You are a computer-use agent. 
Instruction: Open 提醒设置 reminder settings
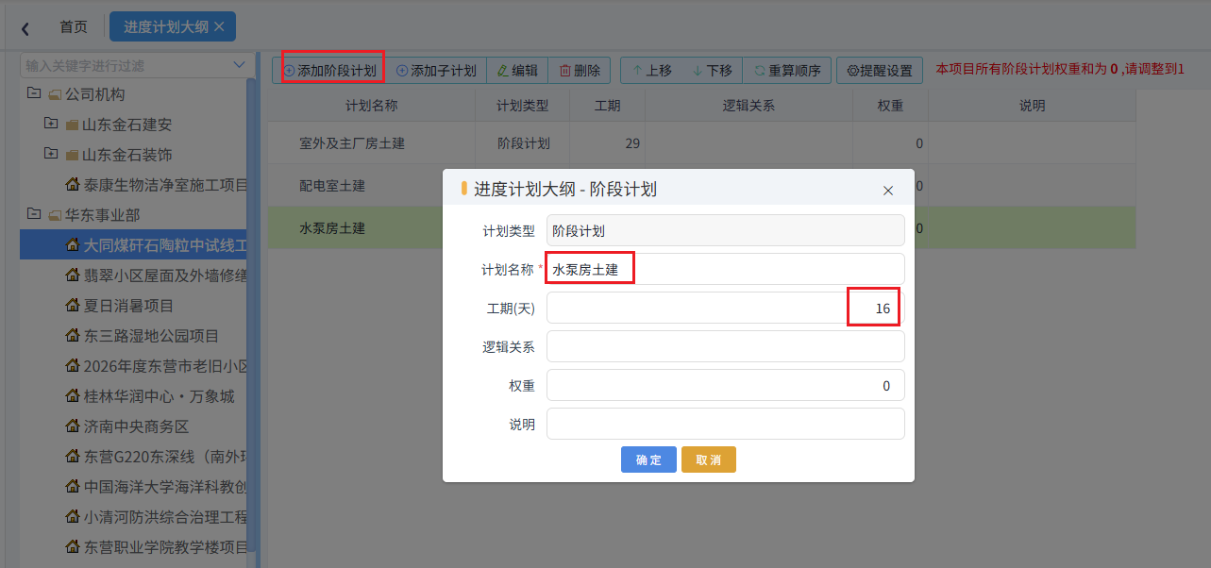pos(880,70)
